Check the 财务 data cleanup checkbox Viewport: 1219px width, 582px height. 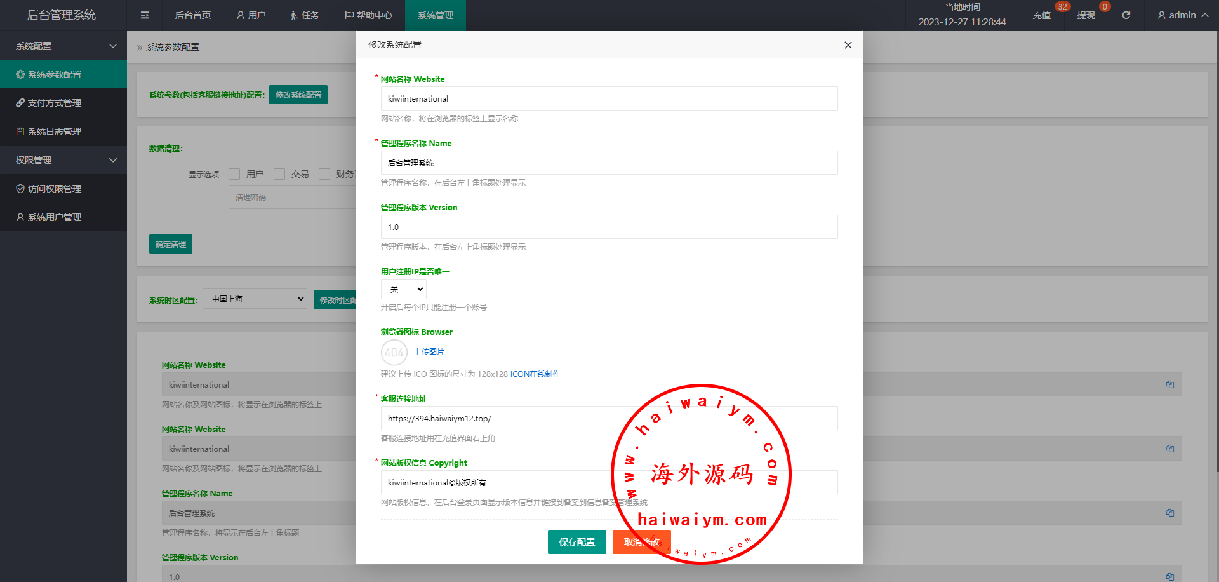[x=324, y=174]
